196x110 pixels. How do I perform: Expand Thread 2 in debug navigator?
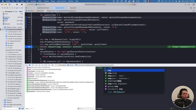click(x=3, y=100)
